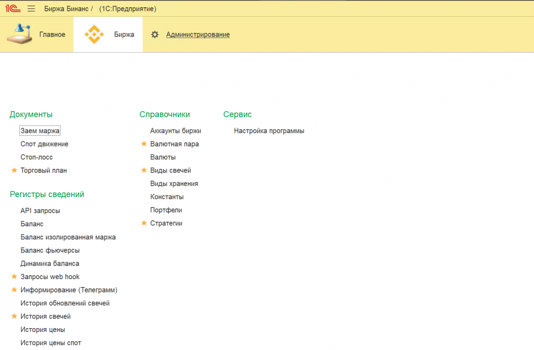Click the 1C logo icon
Image resolution: width=534 pixels, height=350 pixels.
[13, 8]
